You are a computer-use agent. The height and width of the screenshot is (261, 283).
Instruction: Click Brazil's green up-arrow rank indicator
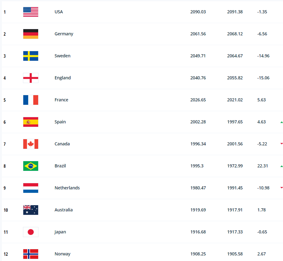pos(281,166)
